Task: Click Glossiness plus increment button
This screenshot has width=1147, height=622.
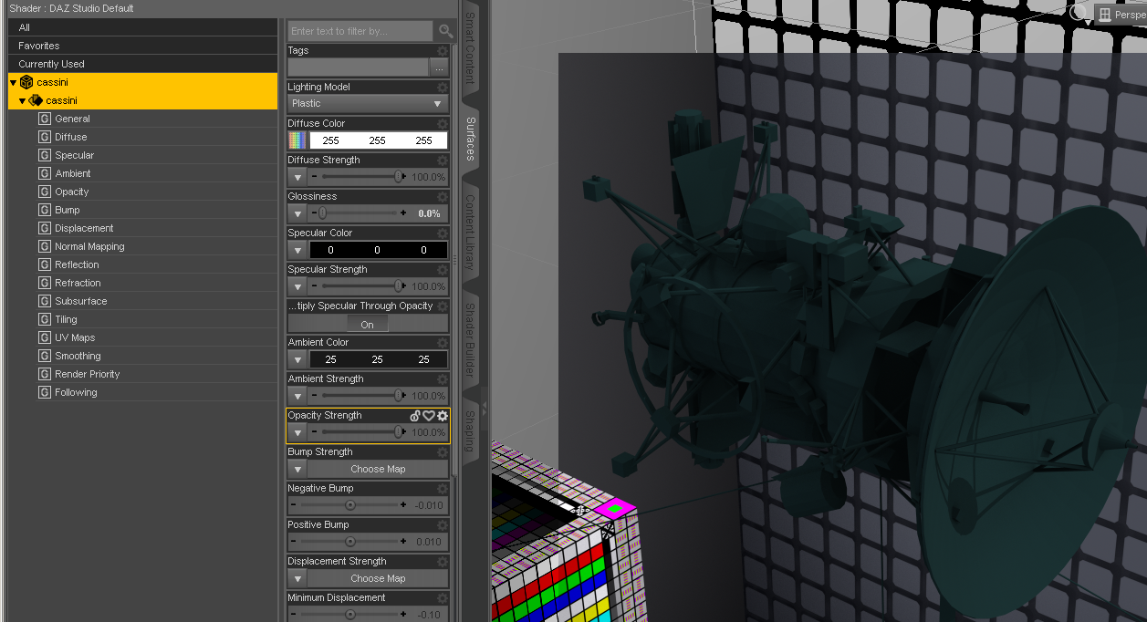Action: click(x=403, y=213)
